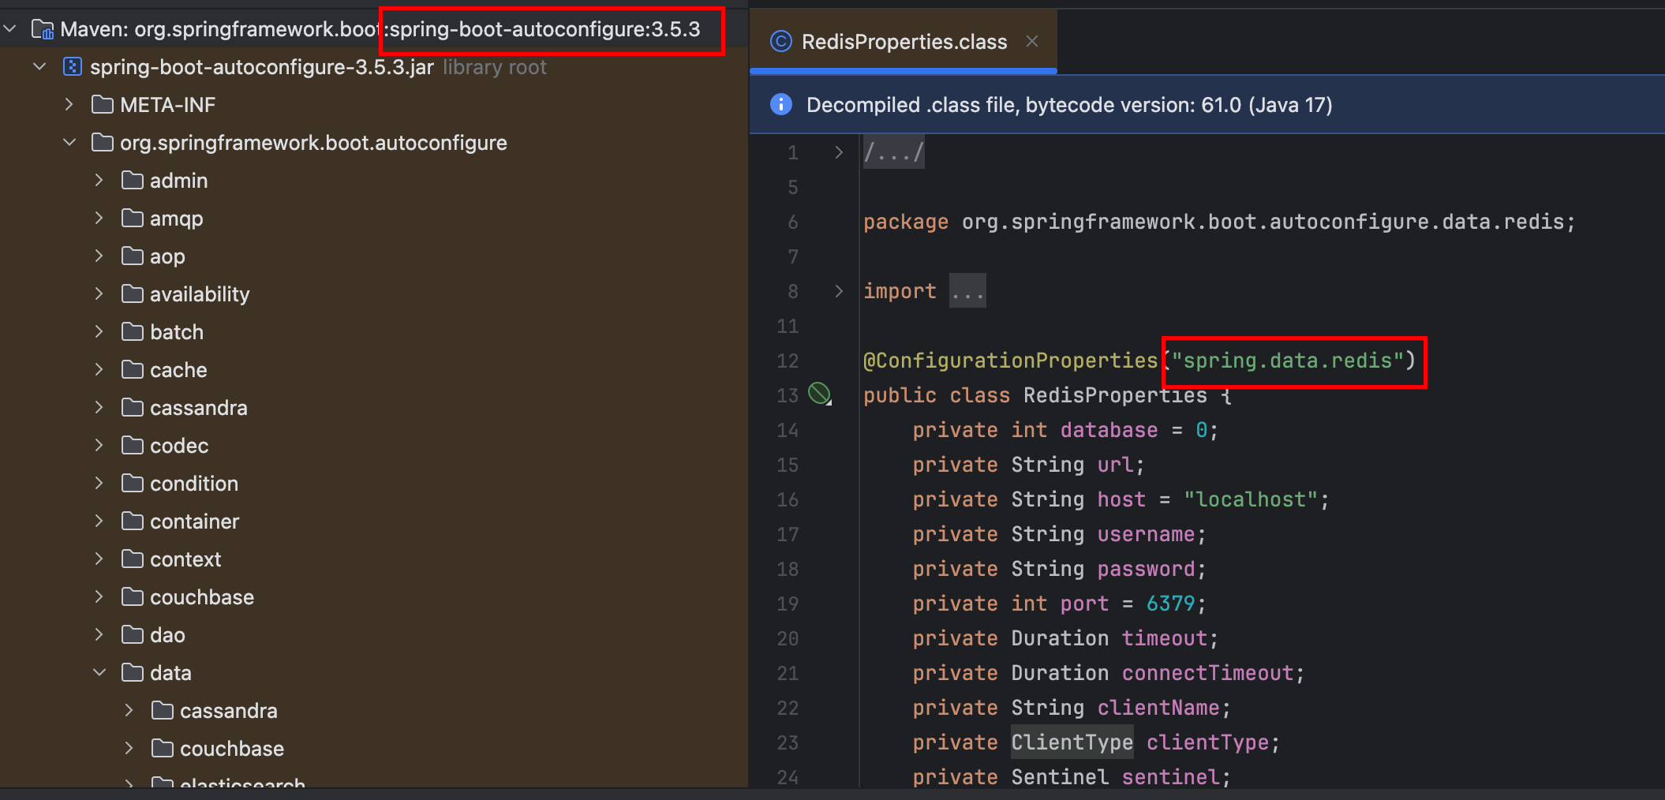Expand the META-INF folder

(69, 105)
